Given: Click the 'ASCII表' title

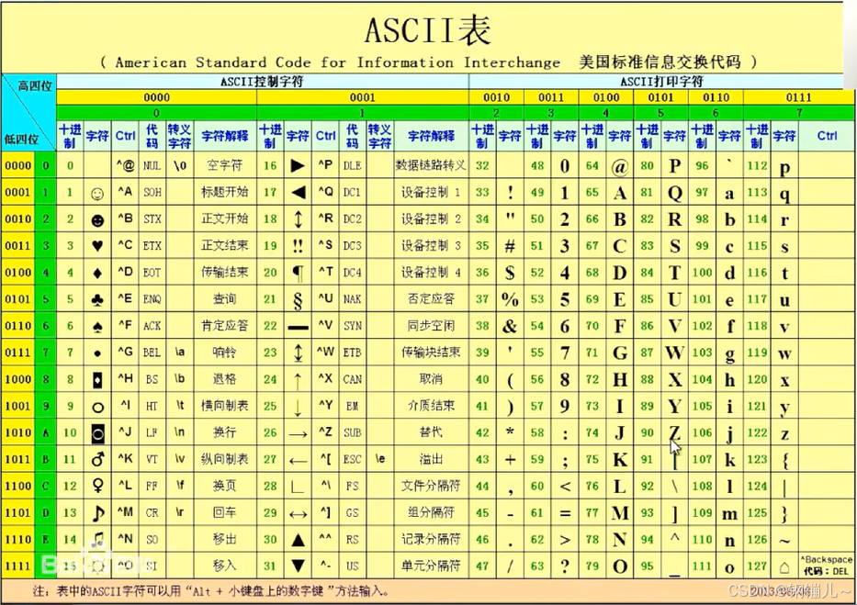Looking at the screenshot, I should coord(427,29).
